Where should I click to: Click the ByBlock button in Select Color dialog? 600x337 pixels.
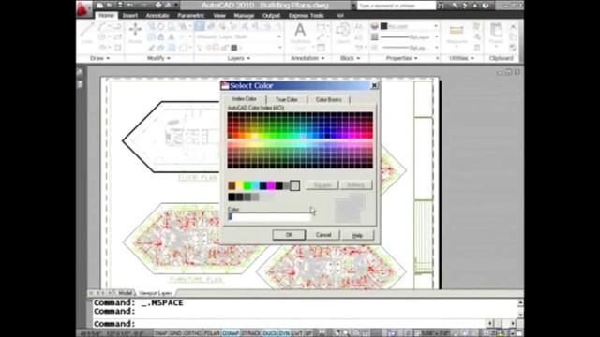point(355,185)
